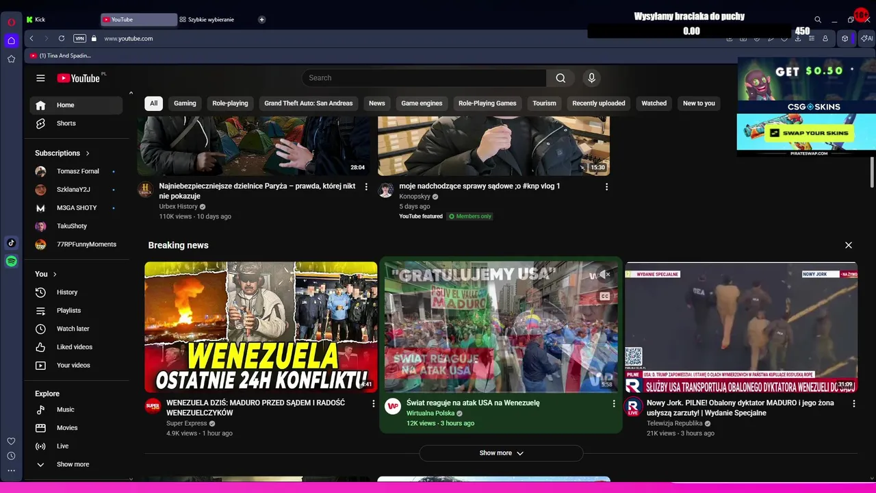This screenshot has width=876, height=493.
Task: Open options menu for Konopskyy video
Action: click(606, 186)
